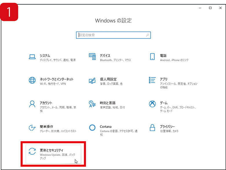
Task: Click the magnifier icon in search box
Action: (x=147, y=35)
